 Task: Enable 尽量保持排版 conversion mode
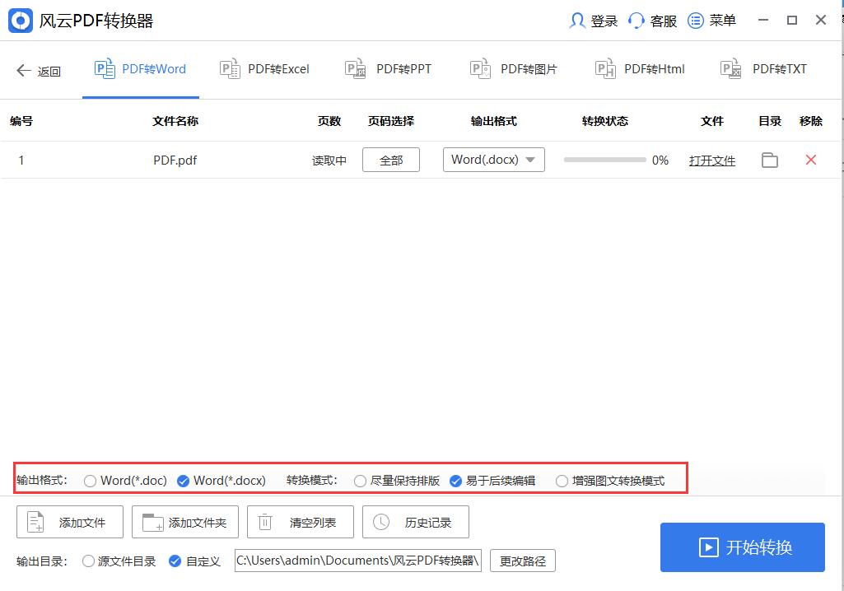pos(360,480)
